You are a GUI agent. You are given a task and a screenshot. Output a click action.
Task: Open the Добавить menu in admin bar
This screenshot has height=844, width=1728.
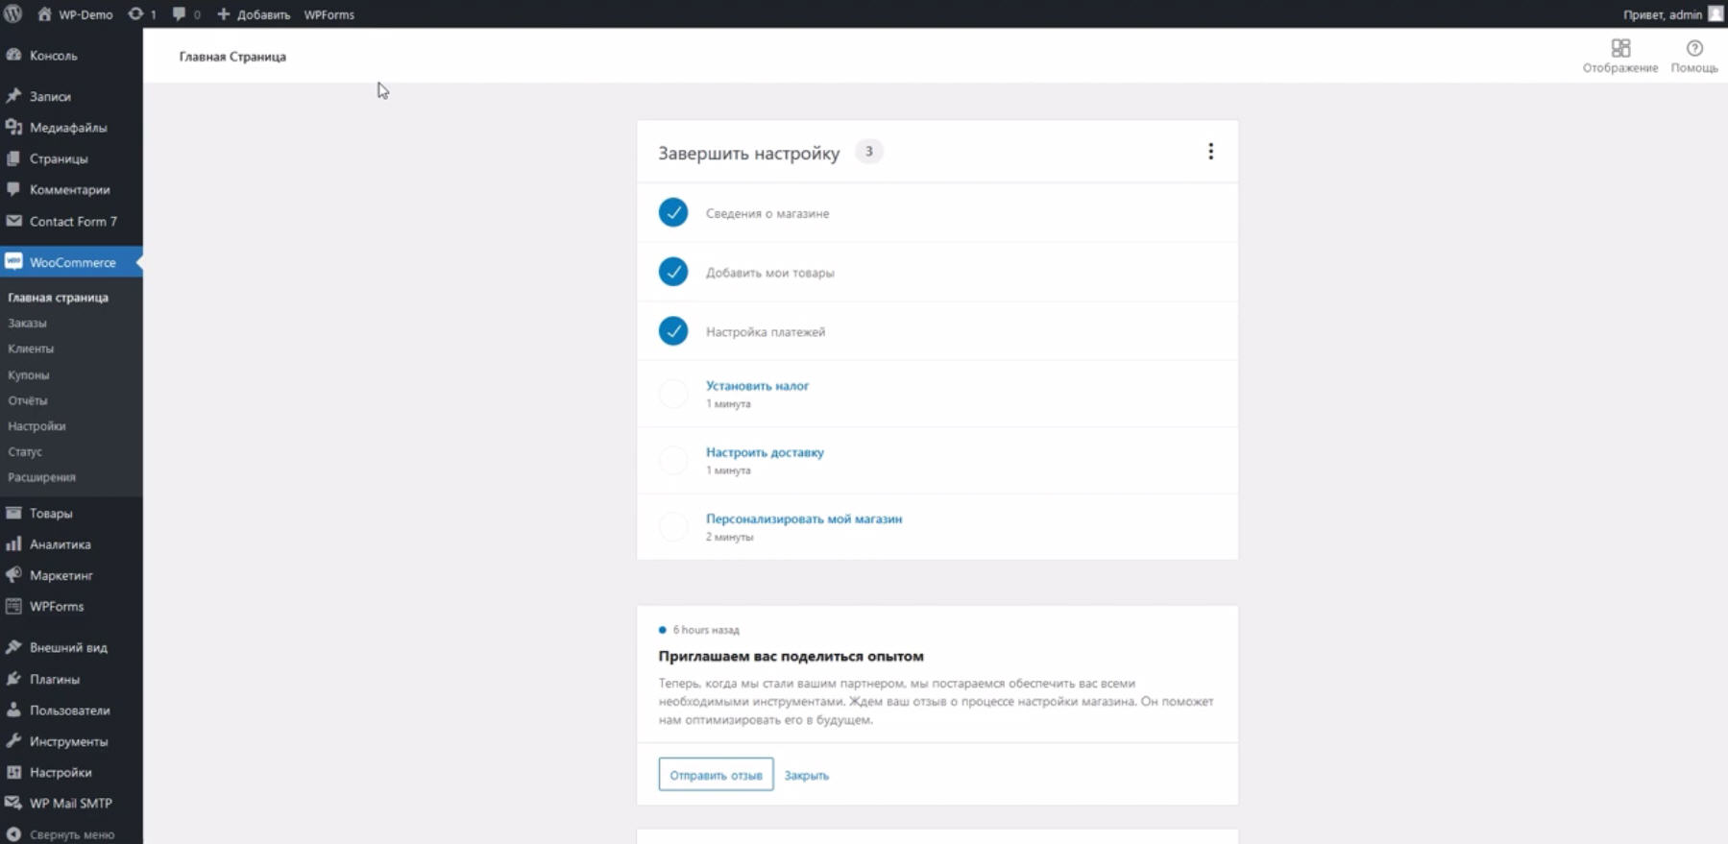tap(254, 14)
